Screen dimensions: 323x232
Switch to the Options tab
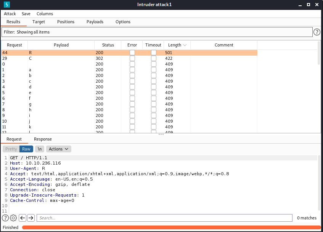click(x=123, y=22)
